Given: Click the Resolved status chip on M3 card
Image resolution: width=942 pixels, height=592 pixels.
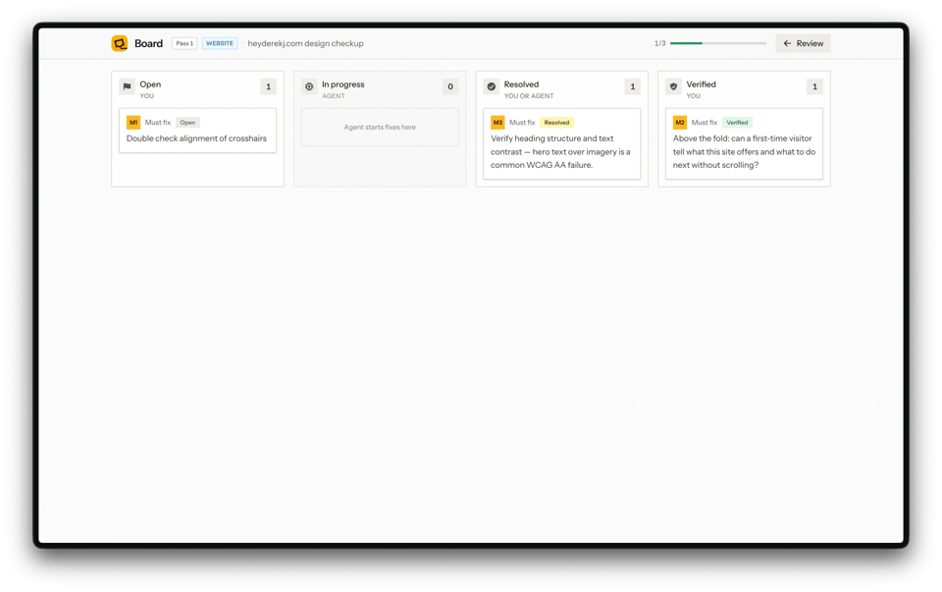Looking at the screenshot, I should click(x=557, y=123).
